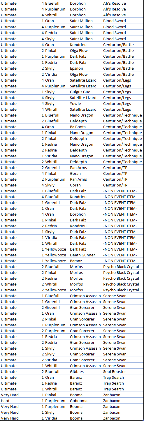Click the Soul Booster item cell

pyautogui.click(x=115, y=371)
